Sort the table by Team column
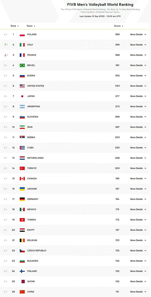Screen dimensions: 151x297 pos(31,26)
